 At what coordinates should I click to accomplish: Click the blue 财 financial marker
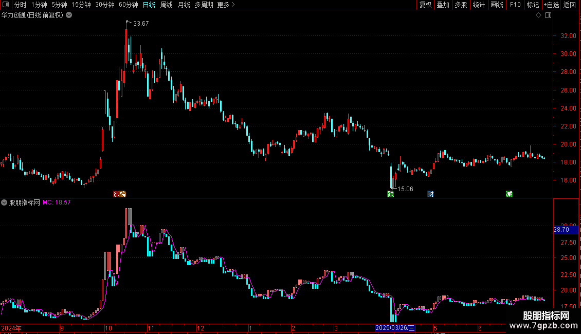430,194
